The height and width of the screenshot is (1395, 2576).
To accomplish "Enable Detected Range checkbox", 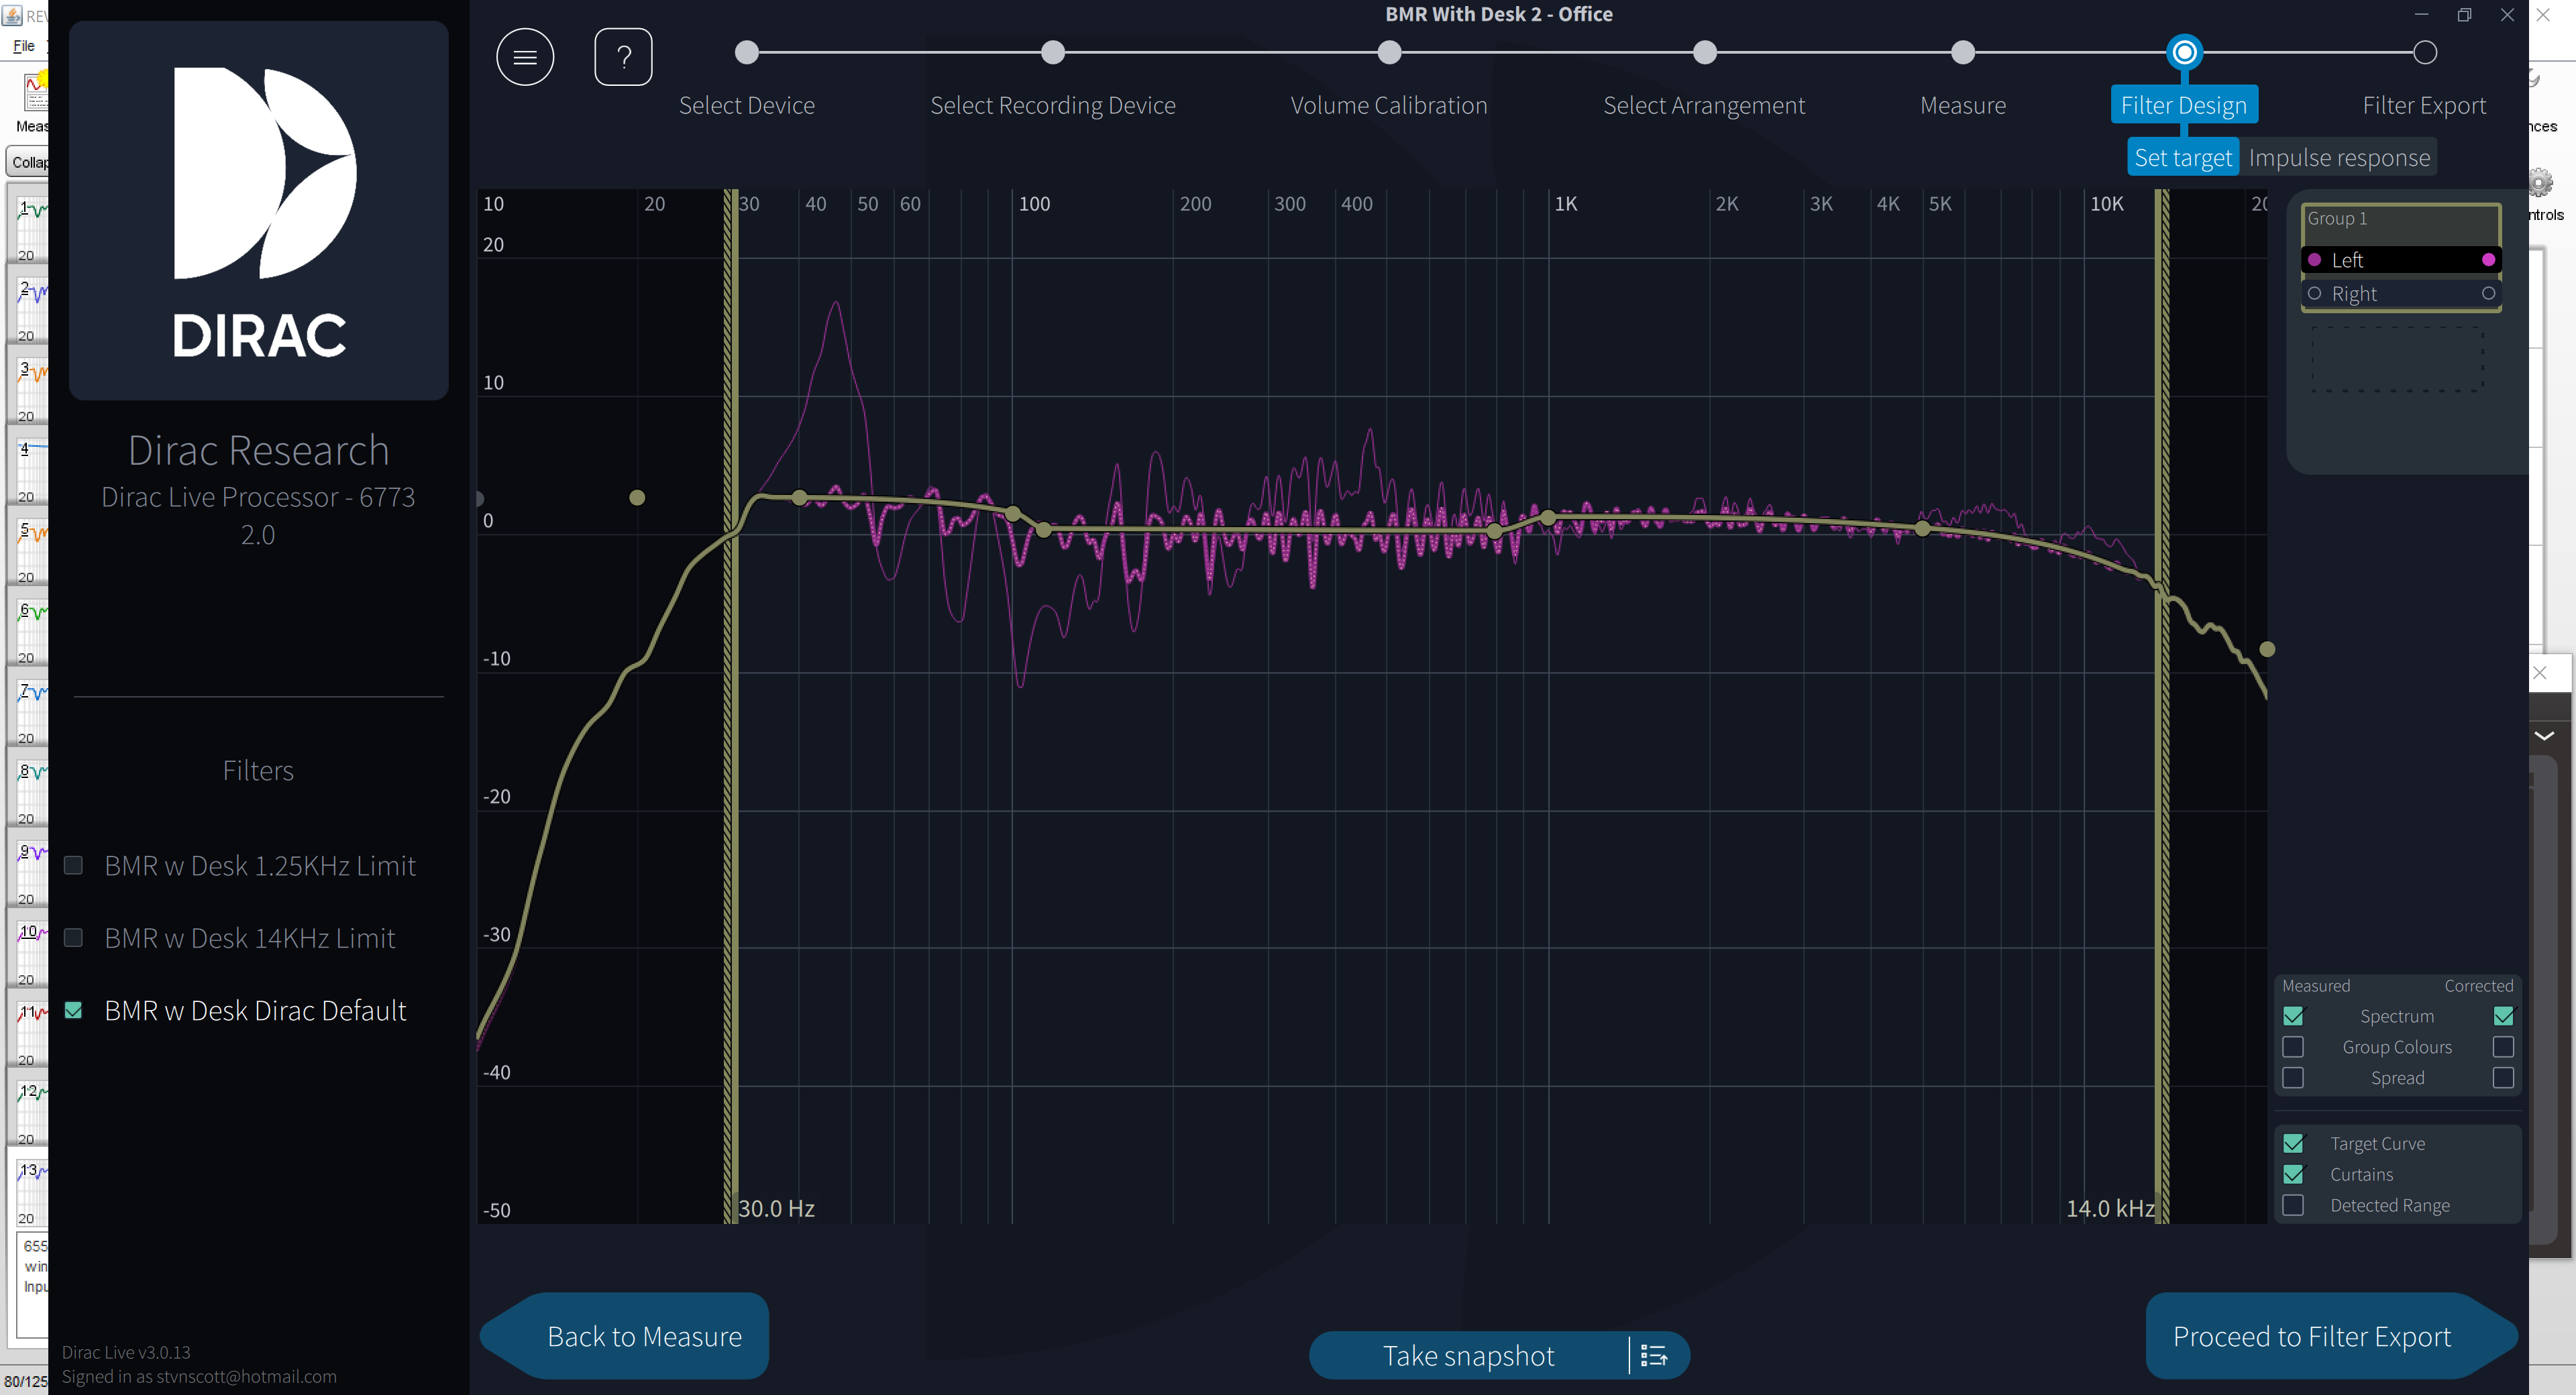I will tap(2293, 1205).
